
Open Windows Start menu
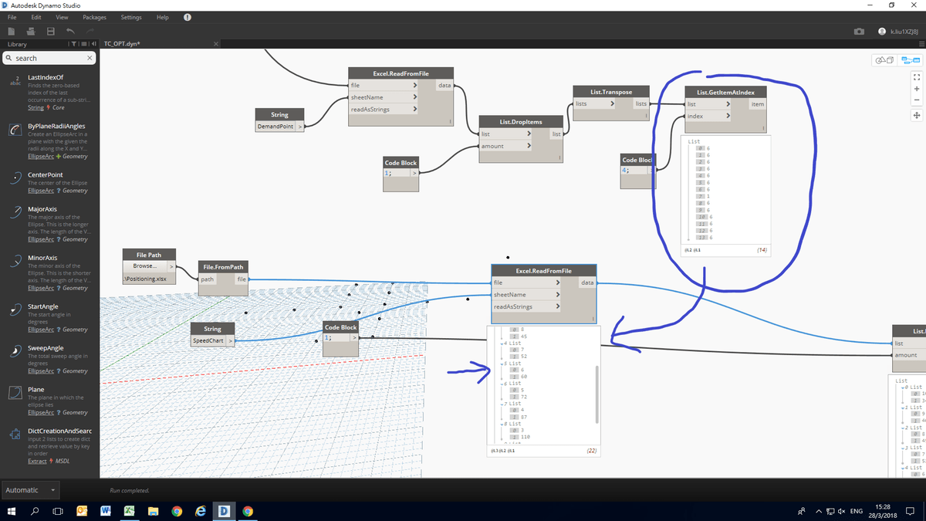coord(12,511)
